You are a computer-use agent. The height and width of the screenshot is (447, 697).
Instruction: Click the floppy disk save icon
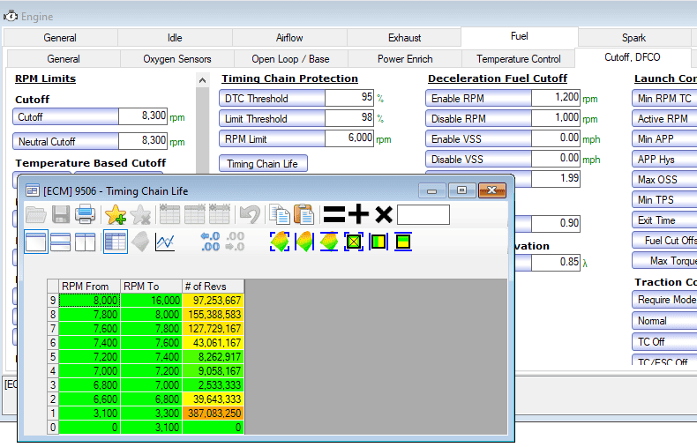[x=61, y=214]
